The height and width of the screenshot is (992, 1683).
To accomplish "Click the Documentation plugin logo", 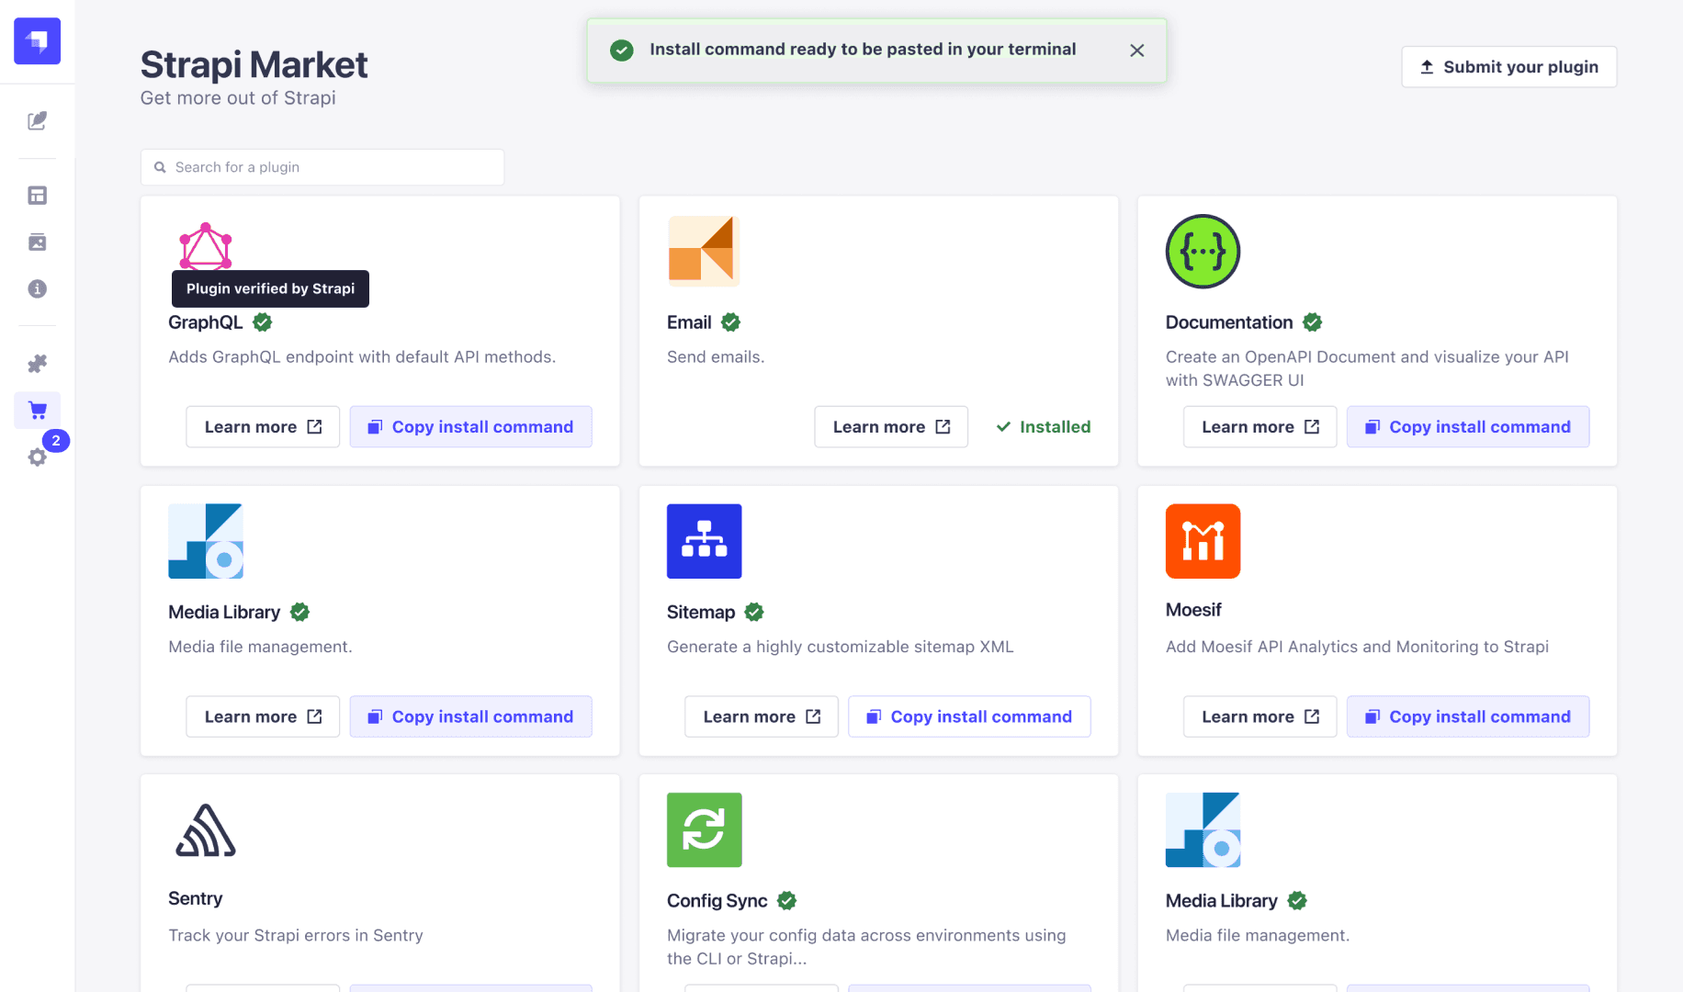I will [1203, 251].
